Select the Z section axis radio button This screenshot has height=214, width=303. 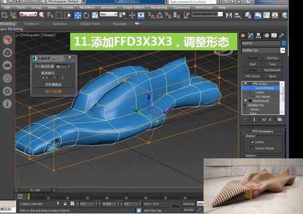point(59,77)
